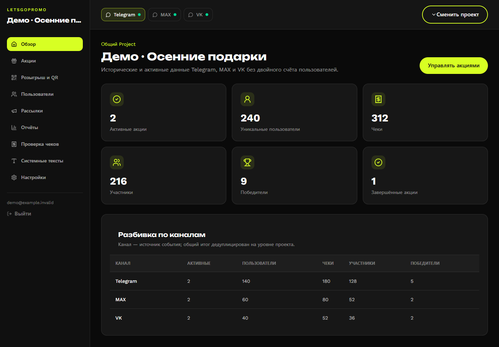The height and width of the screenshot is (347, 499).
Task: Click the demo@example.invalid account email
Action: (30, 203)
